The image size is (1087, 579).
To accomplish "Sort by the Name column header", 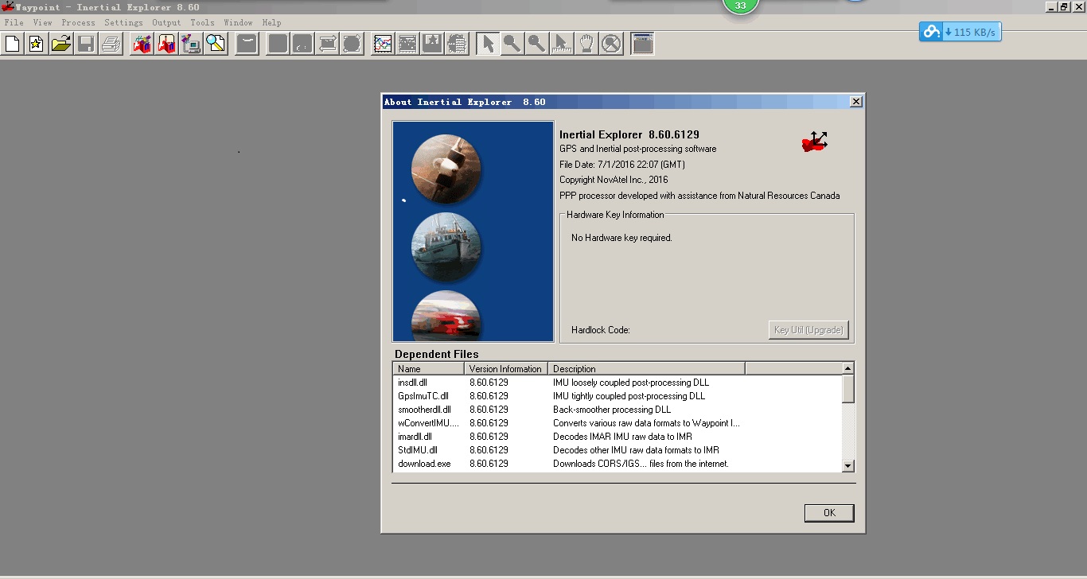I will 428,368.
